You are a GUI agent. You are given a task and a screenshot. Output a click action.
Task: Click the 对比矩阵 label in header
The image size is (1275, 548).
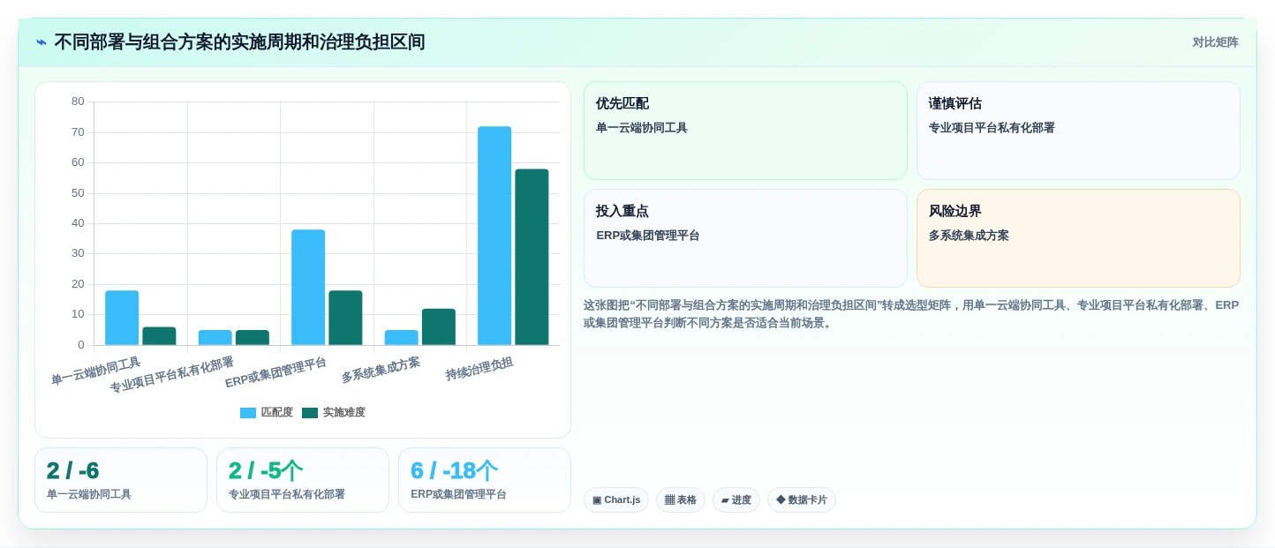pos(1215,42)
